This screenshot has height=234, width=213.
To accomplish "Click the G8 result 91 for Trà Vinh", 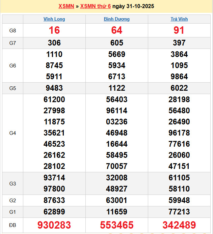I will point(179,30).
